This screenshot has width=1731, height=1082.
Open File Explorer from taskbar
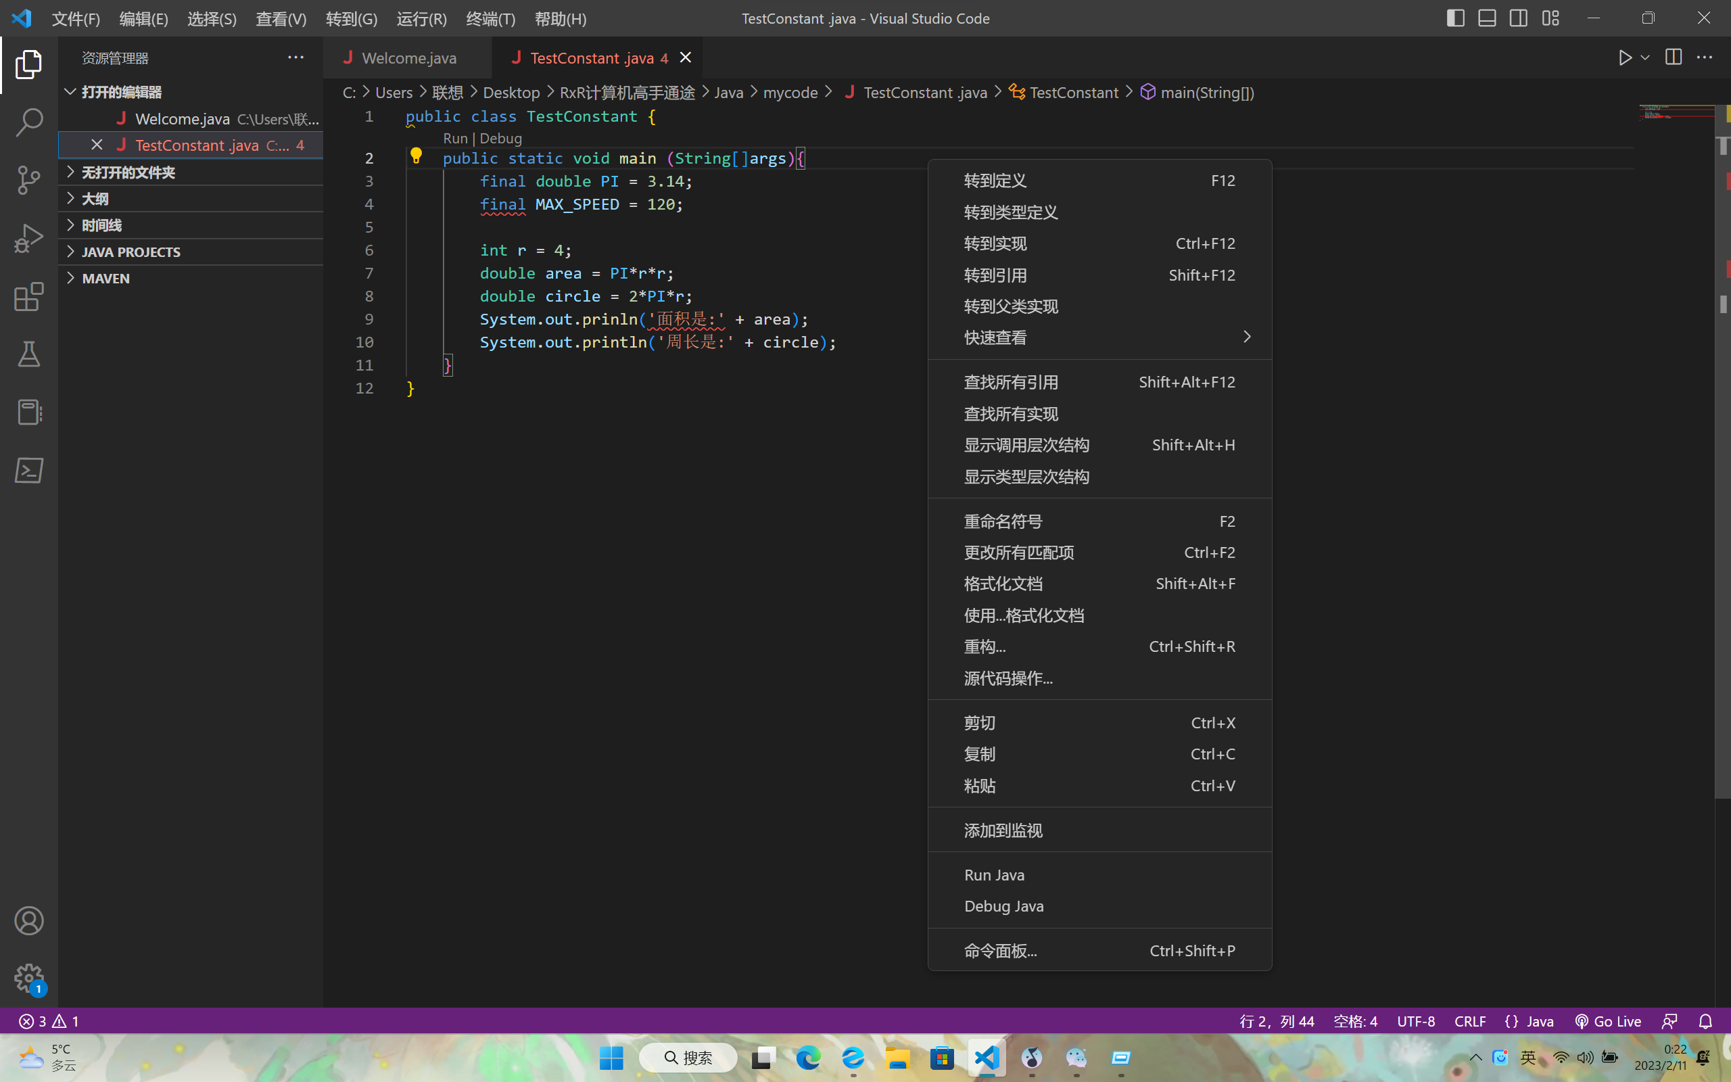coord(897,1058)
